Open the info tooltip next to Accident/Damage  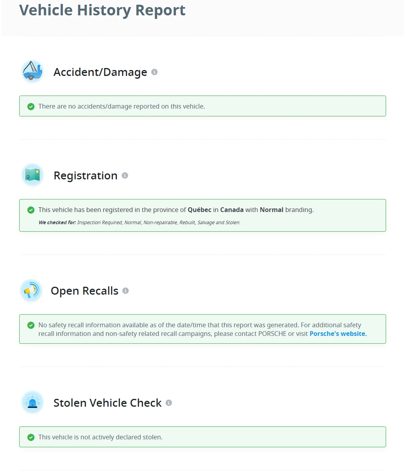tap(155, 72)
